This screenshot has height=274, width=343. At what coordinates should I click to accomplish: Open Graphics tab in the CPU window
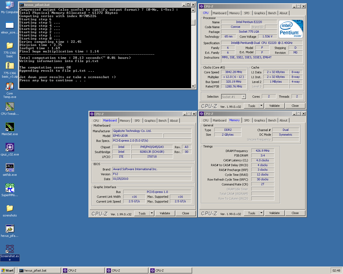[x=260, y=13]
